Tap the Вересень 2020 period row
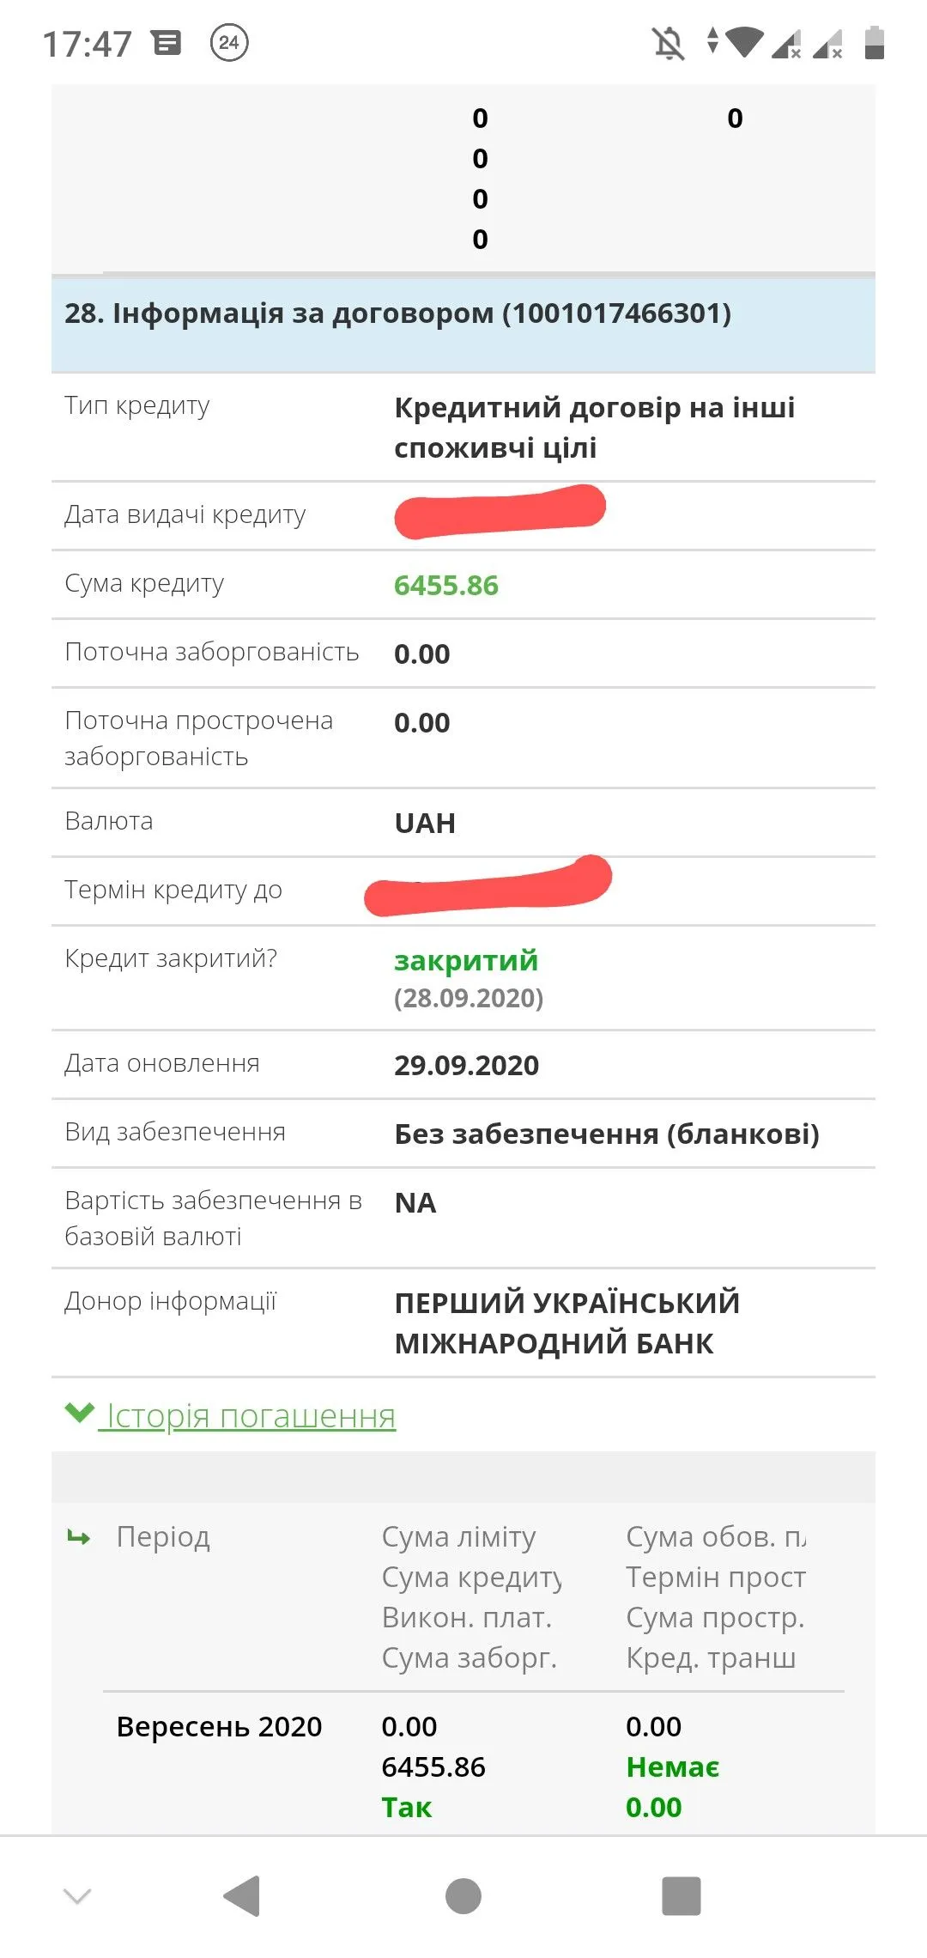Viewport: 927px width, 1958px height. click(x=219, y=1726)
